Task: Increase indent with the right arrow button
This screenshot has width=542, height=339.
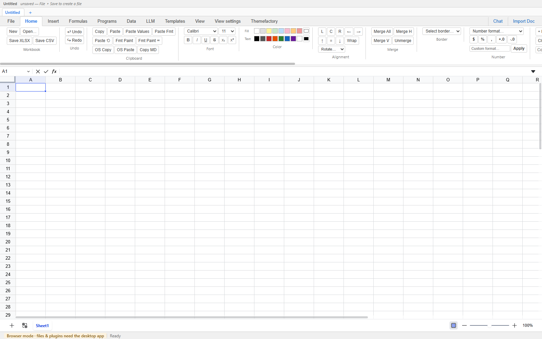Action: click(358, 32)
